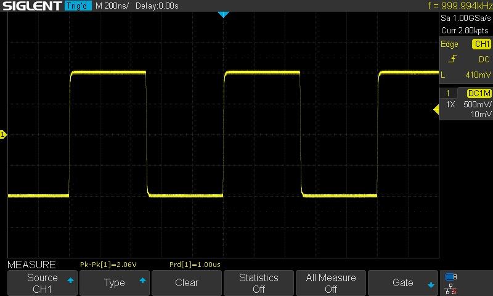Image resolution: width=493 pixels, height=296 pixels.
Task: Select the CH1 trigger source label
Action: click(x=481, y=44)
